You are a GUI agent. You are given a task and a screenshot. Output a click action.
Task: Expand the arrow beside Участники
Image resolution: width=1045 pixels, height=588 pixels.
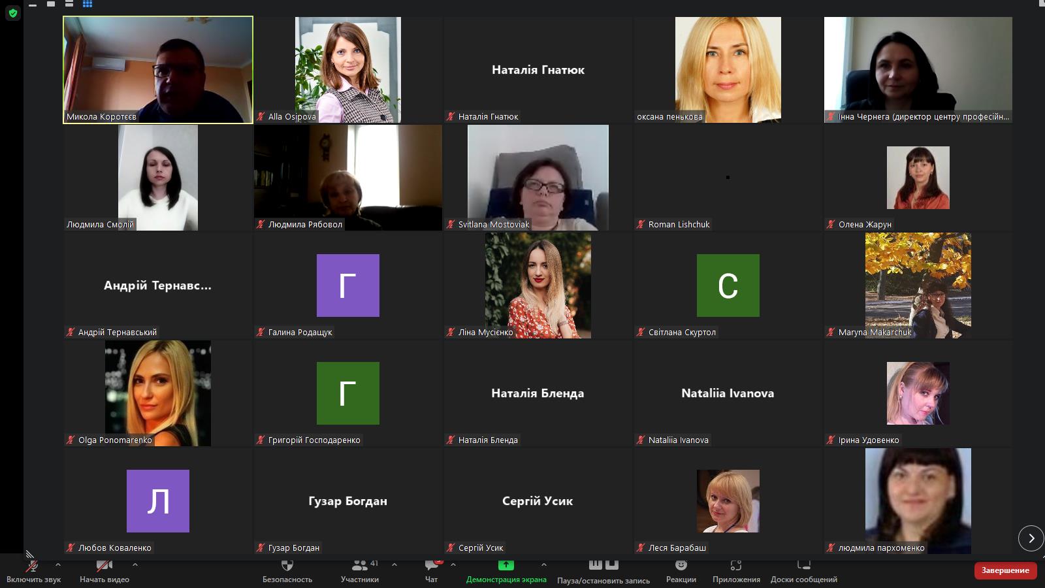tap(394, 564)
